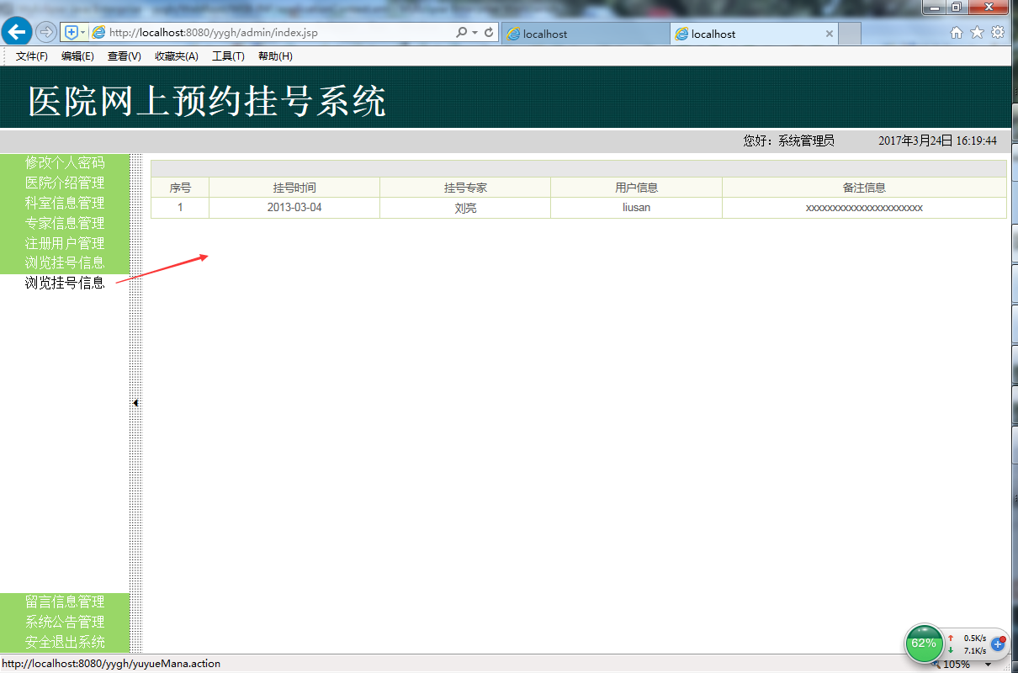Open 留言信息管理 in the sidebar

click(x=65, y=601)
